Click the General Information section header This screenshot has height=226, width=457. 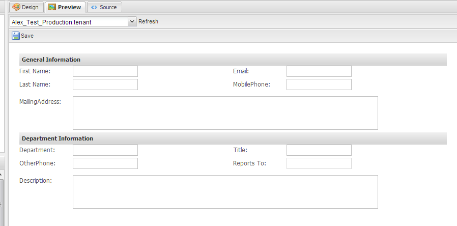[233, 60]
